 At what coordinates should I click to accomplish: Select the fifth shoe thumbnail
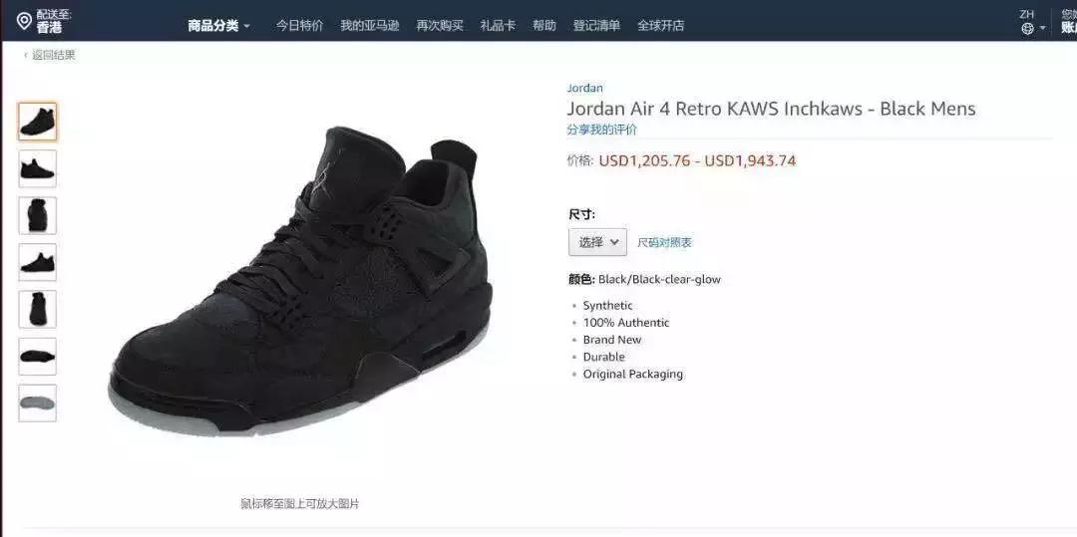(37, 309)
